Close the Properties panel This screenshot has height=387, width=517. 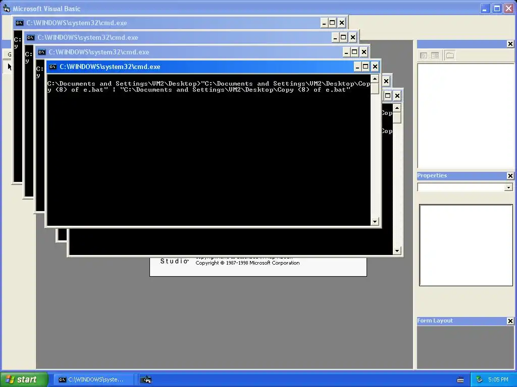point(510,176)
